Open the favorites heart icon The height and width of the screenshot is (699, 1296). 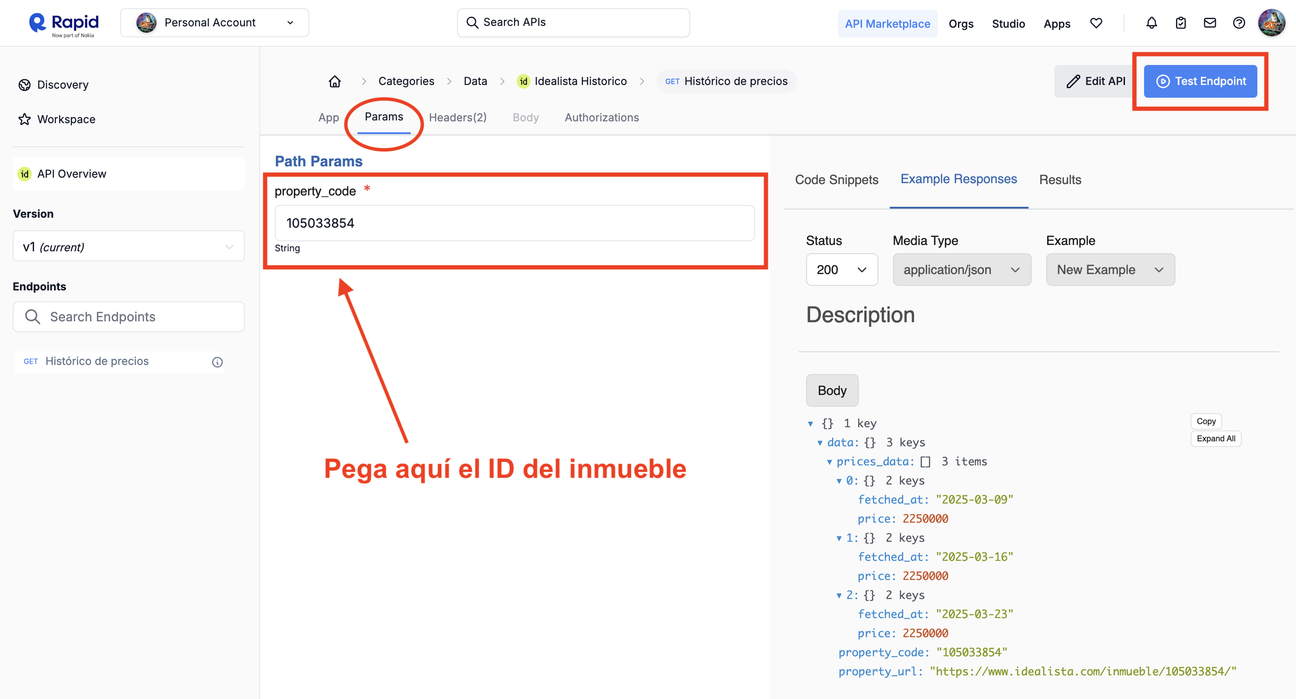coord(1096,23)
